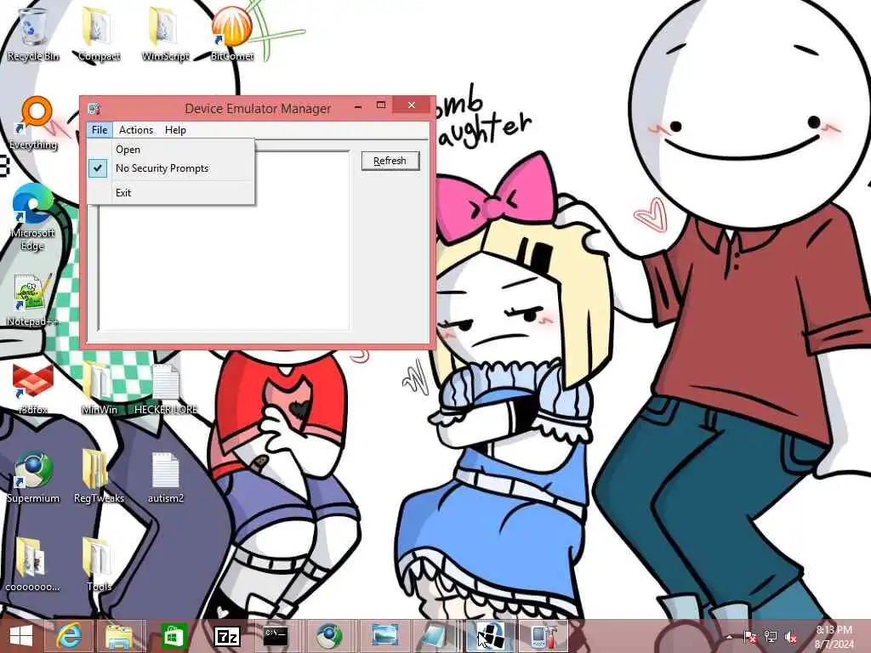The height and width of the screenshot is (653, 871).
Task: Click the Refresh button
Action: point(390,161)
